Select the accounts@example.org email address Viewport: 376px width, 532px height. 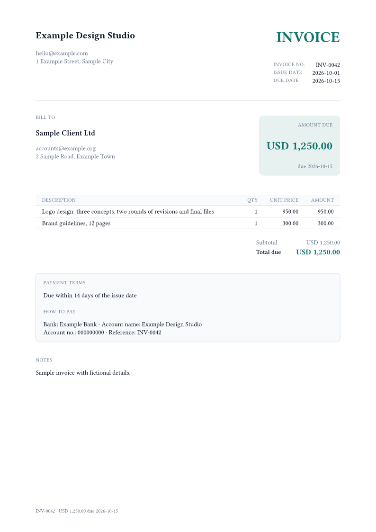pyautogui.click(x=66, y=149)
